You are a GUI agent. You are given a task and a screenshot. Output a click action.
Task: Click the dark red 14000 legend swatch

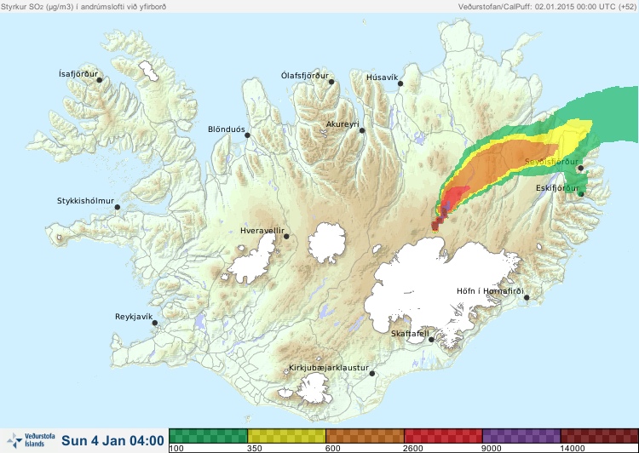tap(600, 435)
